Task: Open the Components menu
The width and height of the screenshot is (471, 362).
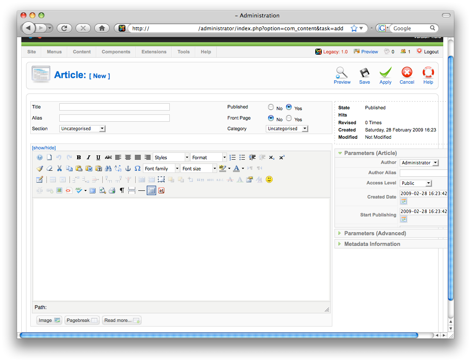Action: (116, 52)
